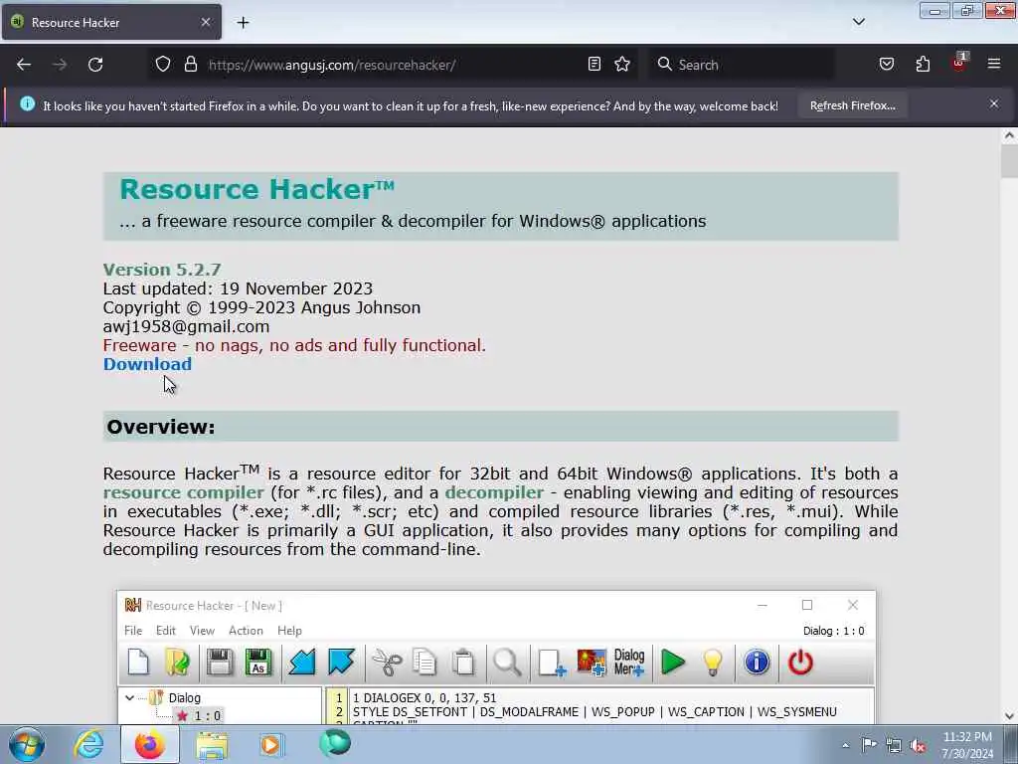The width and height of the screenshot is (1018, 764).
Task: Reload the current page
Action: coord(95,65)
